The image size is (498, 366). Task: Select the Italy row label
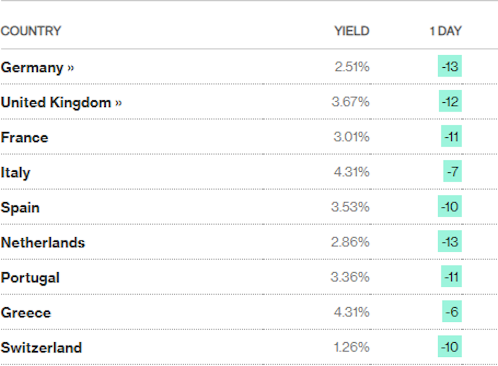16,173
